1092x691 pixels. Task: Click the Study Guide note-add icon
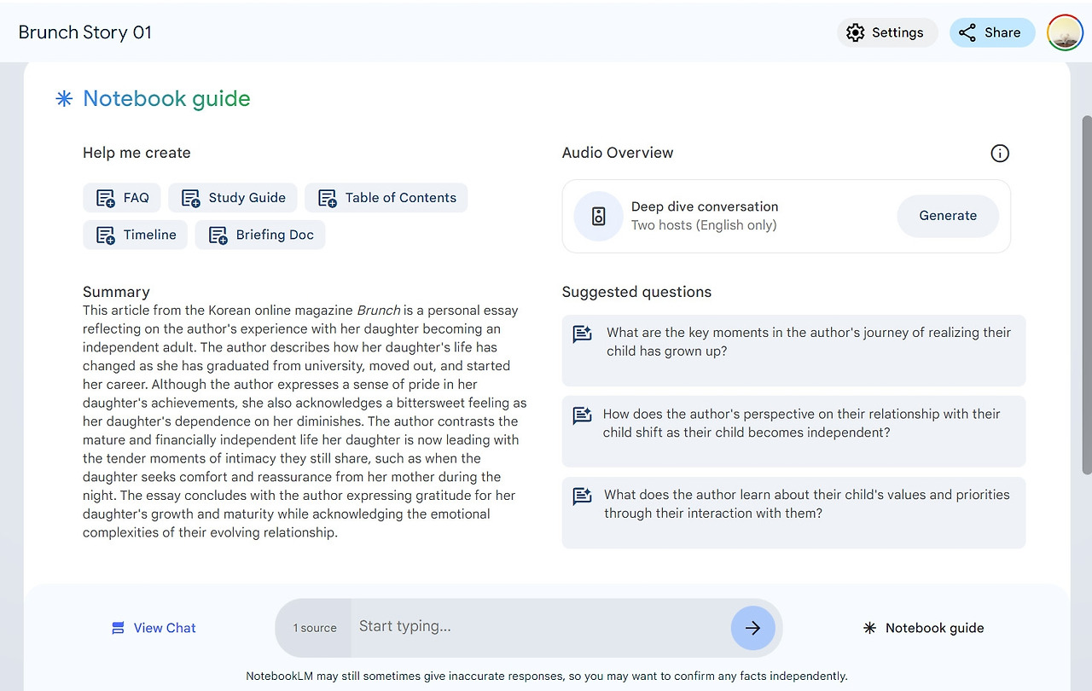point(191,198)
